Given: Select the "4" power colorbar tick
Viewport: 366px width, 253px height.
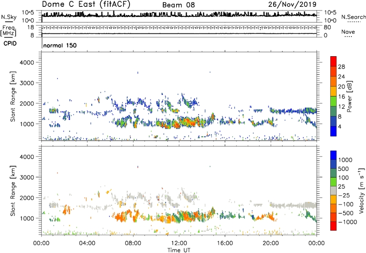Looking at the screenshot, I should 340,126.
